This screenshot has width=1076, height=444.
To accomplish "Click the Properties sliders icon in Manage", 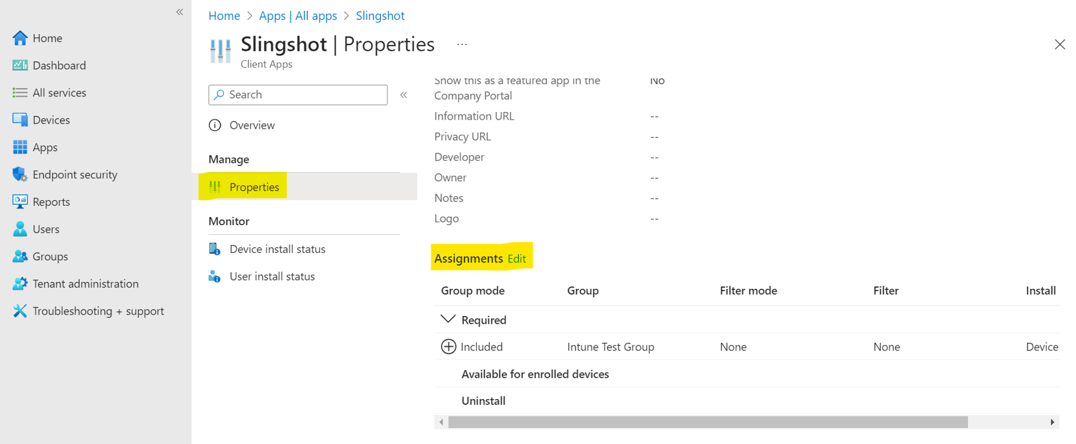I will (215, 187).
